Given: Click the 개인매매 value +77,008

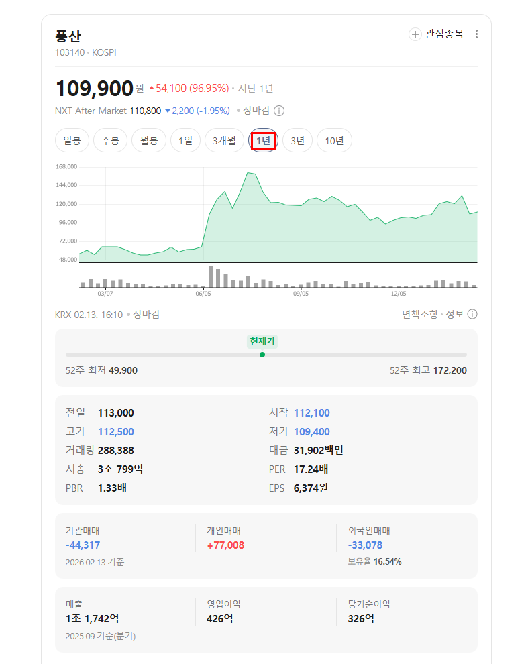Looking at the screenshot, I should pyautogui.click(x=225, y=545).
